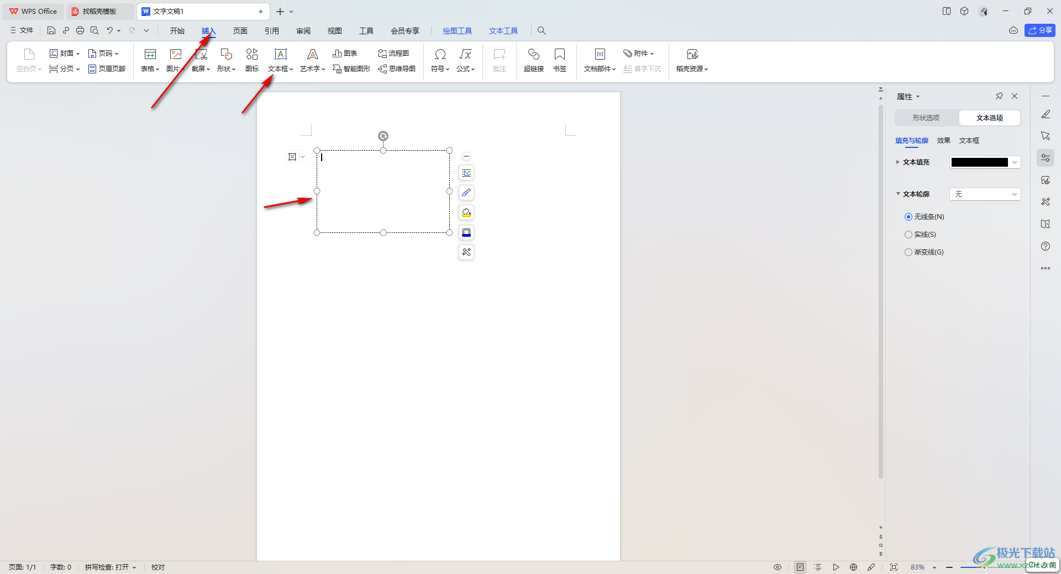Open the 文本填充 color dropdown arrow
The width and height of the screenshot is (1061, 574).
[1015, 162]
